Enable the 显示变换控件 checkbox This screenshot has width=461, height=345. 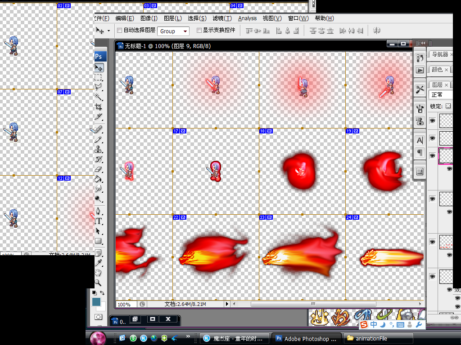point(199,30)
